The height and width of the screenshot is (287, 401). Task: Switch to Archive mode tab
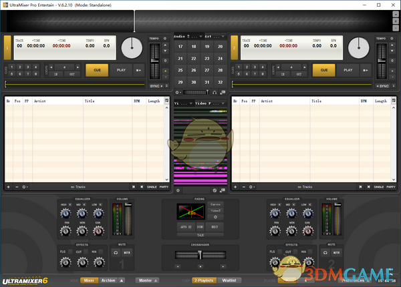coord(108,280)
